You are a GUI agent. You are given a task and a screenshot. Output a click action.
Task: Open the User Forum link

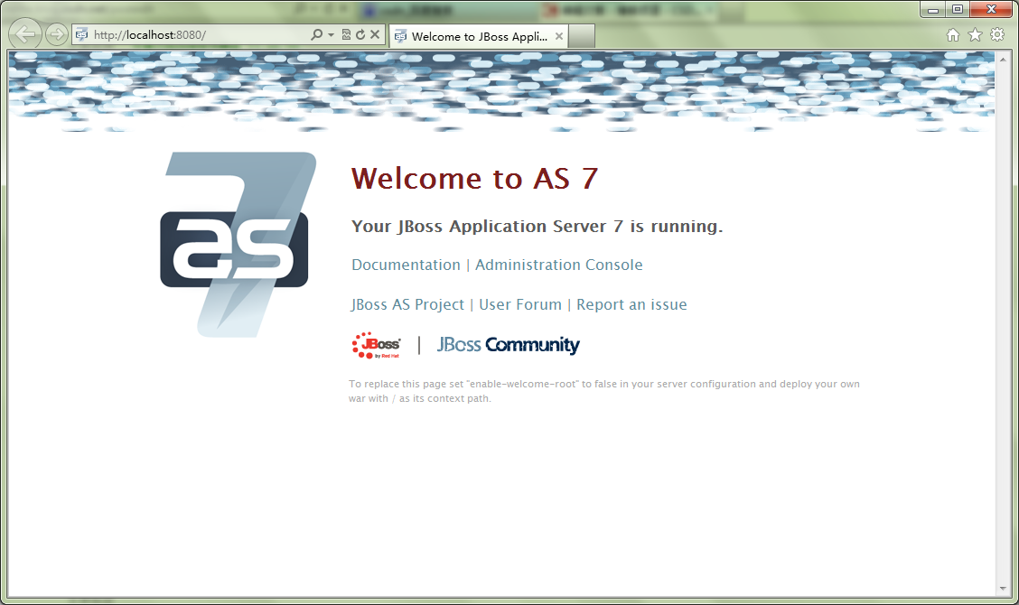tap(520, 305)
